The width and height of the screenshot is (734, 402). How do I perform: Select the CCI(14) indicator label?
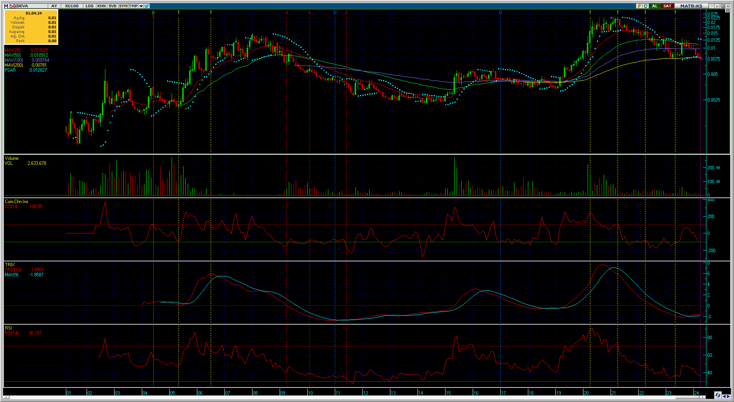coord(11,207)
